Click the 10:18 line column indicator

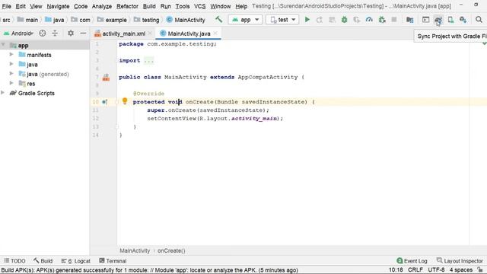point(396,269)
